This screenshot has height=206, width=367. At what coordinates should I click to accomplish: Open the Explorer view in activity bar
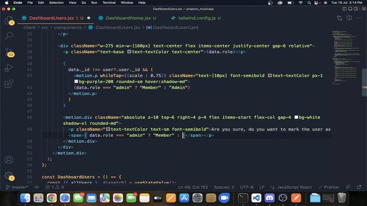pyautogui.click(x=9, y=21)
